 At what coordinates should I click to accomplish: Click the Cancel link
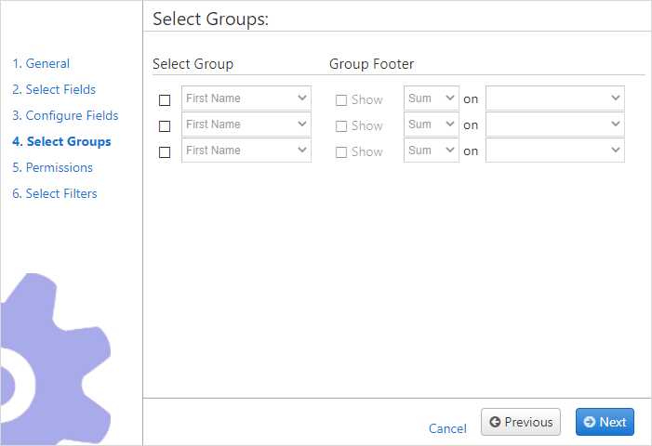pyautogui.click(x=447, y=428)
